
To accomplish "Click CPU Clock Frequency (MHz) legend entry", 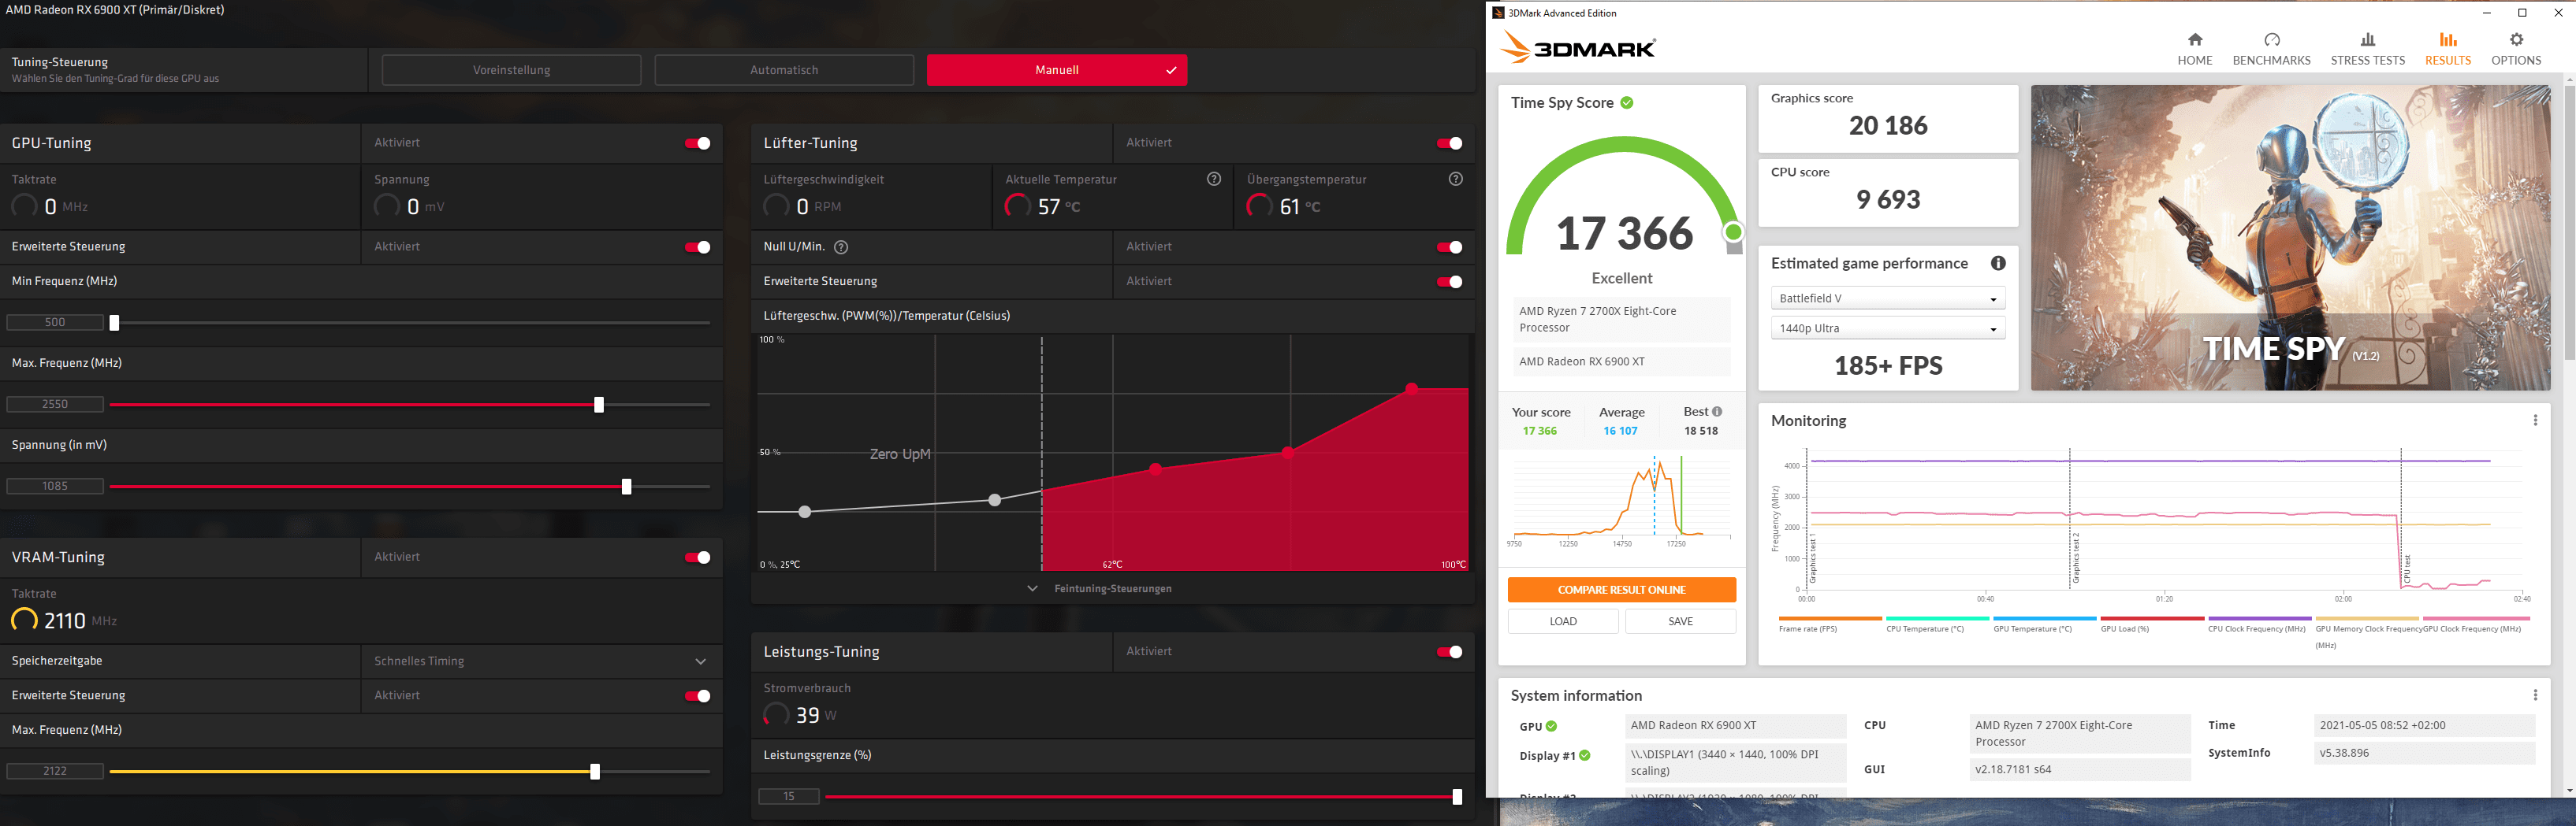I will [2259, 624].
